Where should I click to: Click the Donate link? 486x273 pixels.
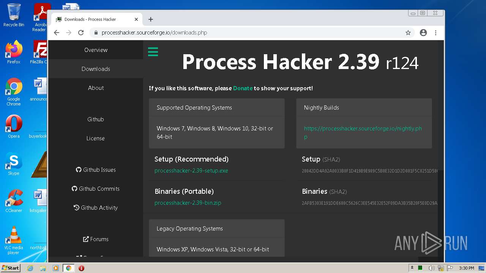point(243,88)
